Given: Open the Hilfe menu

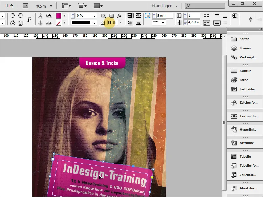Looking at the screenshot, I should [10, 6].
